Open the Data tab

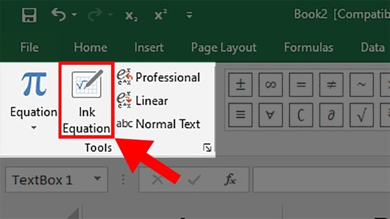[x=373, y=47]
